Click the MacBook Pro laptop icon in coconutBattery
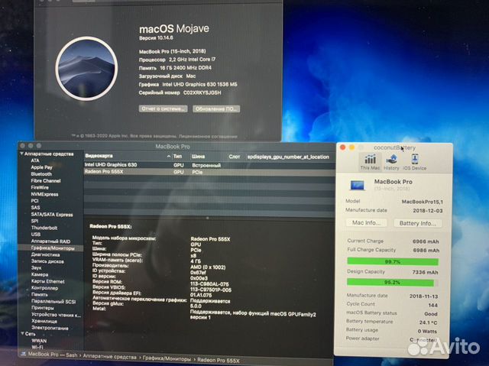Viewport: 489px width, 366px height. (358, 185)
